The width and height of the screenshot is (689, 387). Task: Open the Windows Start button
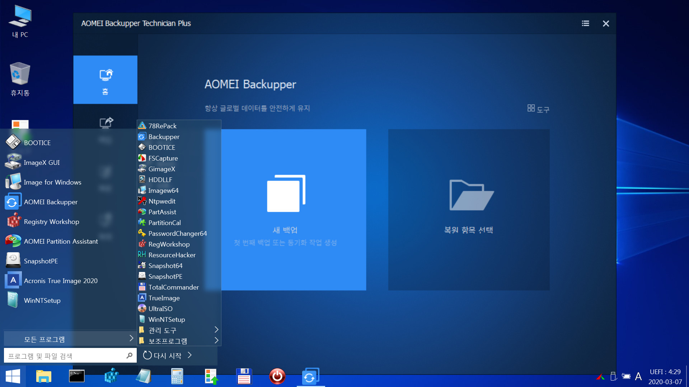click(13, 377)
